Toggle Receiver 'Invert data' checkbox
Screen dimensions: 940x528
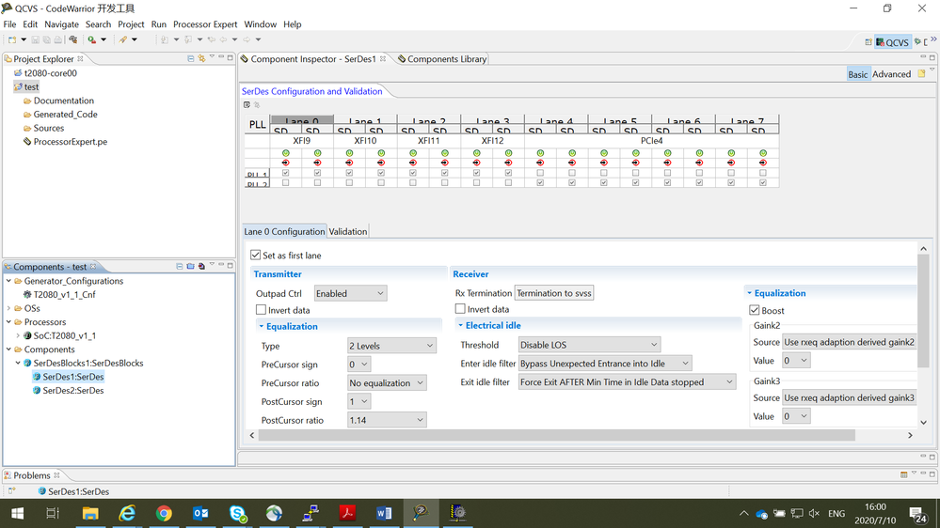(x=460, y=309)
